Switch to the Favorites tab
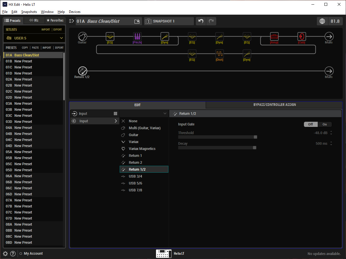346x259 pixels. (x=55, y=20)
